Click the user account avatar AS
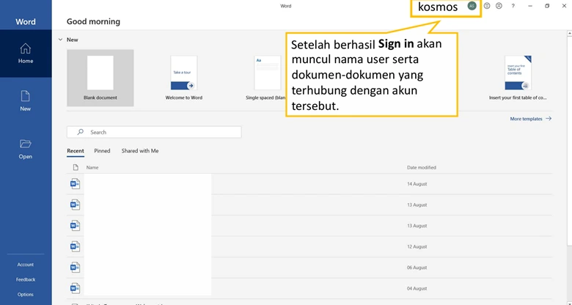Screen dimensions: 572x305 (472, 6)
